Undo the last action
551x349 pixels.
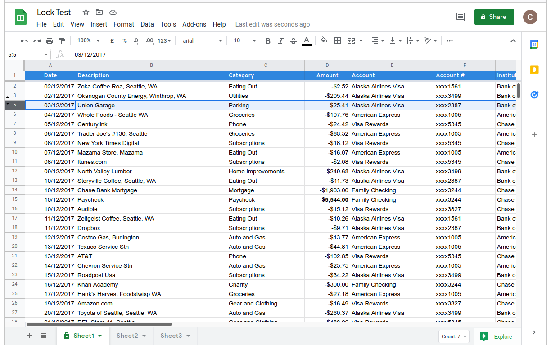24,41
